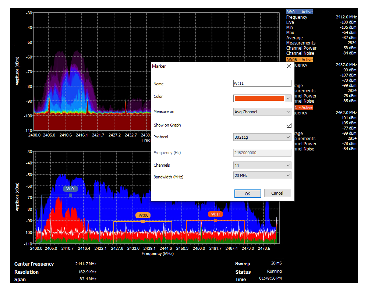Open the Protocol 80211g dropdown
Image resolution: width=368 pixels, height=291 pixels.
tap(262, 137)
